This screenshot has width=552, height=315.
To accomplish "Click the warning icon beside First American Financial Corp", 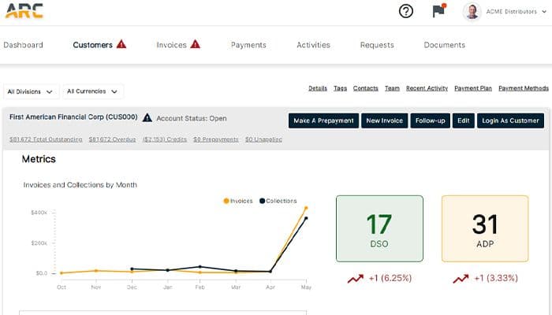I will (x=147, y=117).
